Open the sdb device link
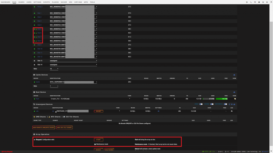 tap(37, 111)
